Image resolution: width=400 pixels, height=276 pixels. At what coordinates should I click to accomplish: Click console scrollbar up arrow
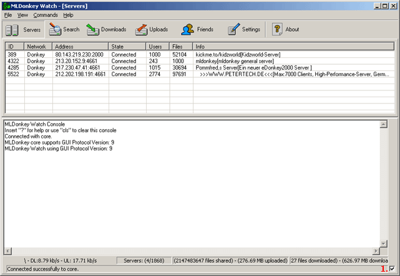tap(384, 124)
